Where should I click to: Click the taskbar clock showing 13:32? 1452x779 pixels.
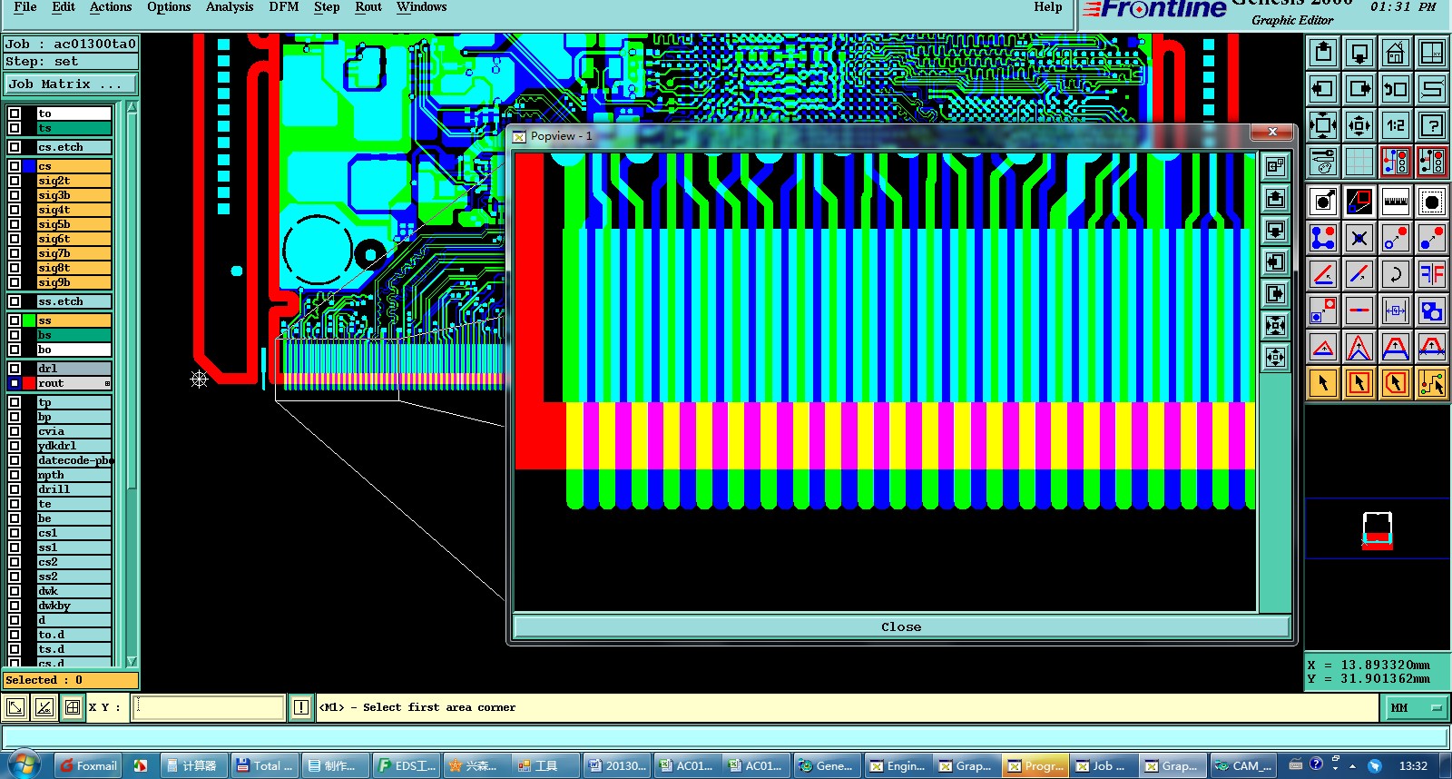tap(1413, 765)
